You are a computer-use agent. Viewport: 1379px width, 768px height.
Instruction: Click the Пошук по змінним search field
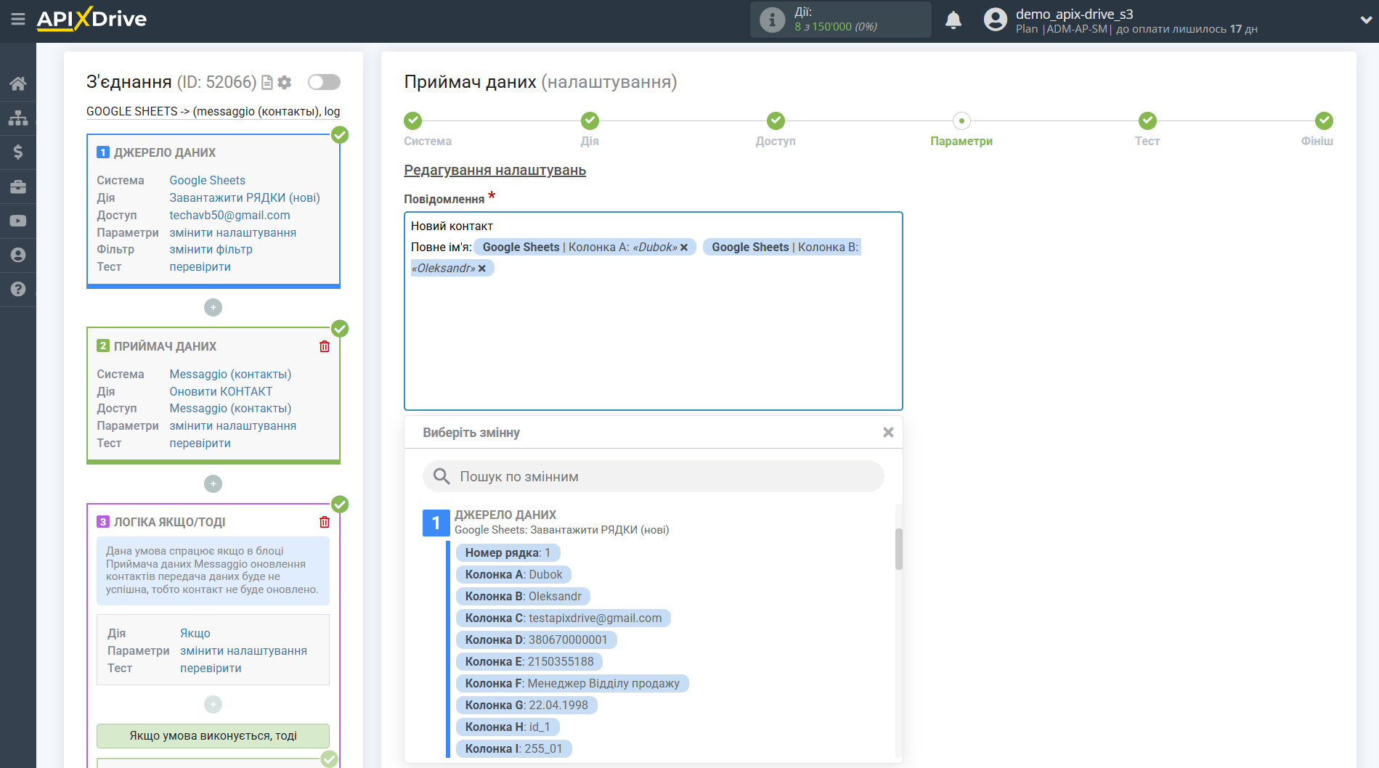click(654, 476)
